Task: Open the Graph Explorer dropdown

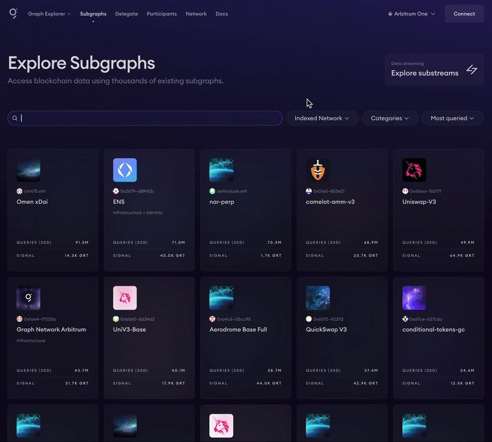Action: coord(49,14)
